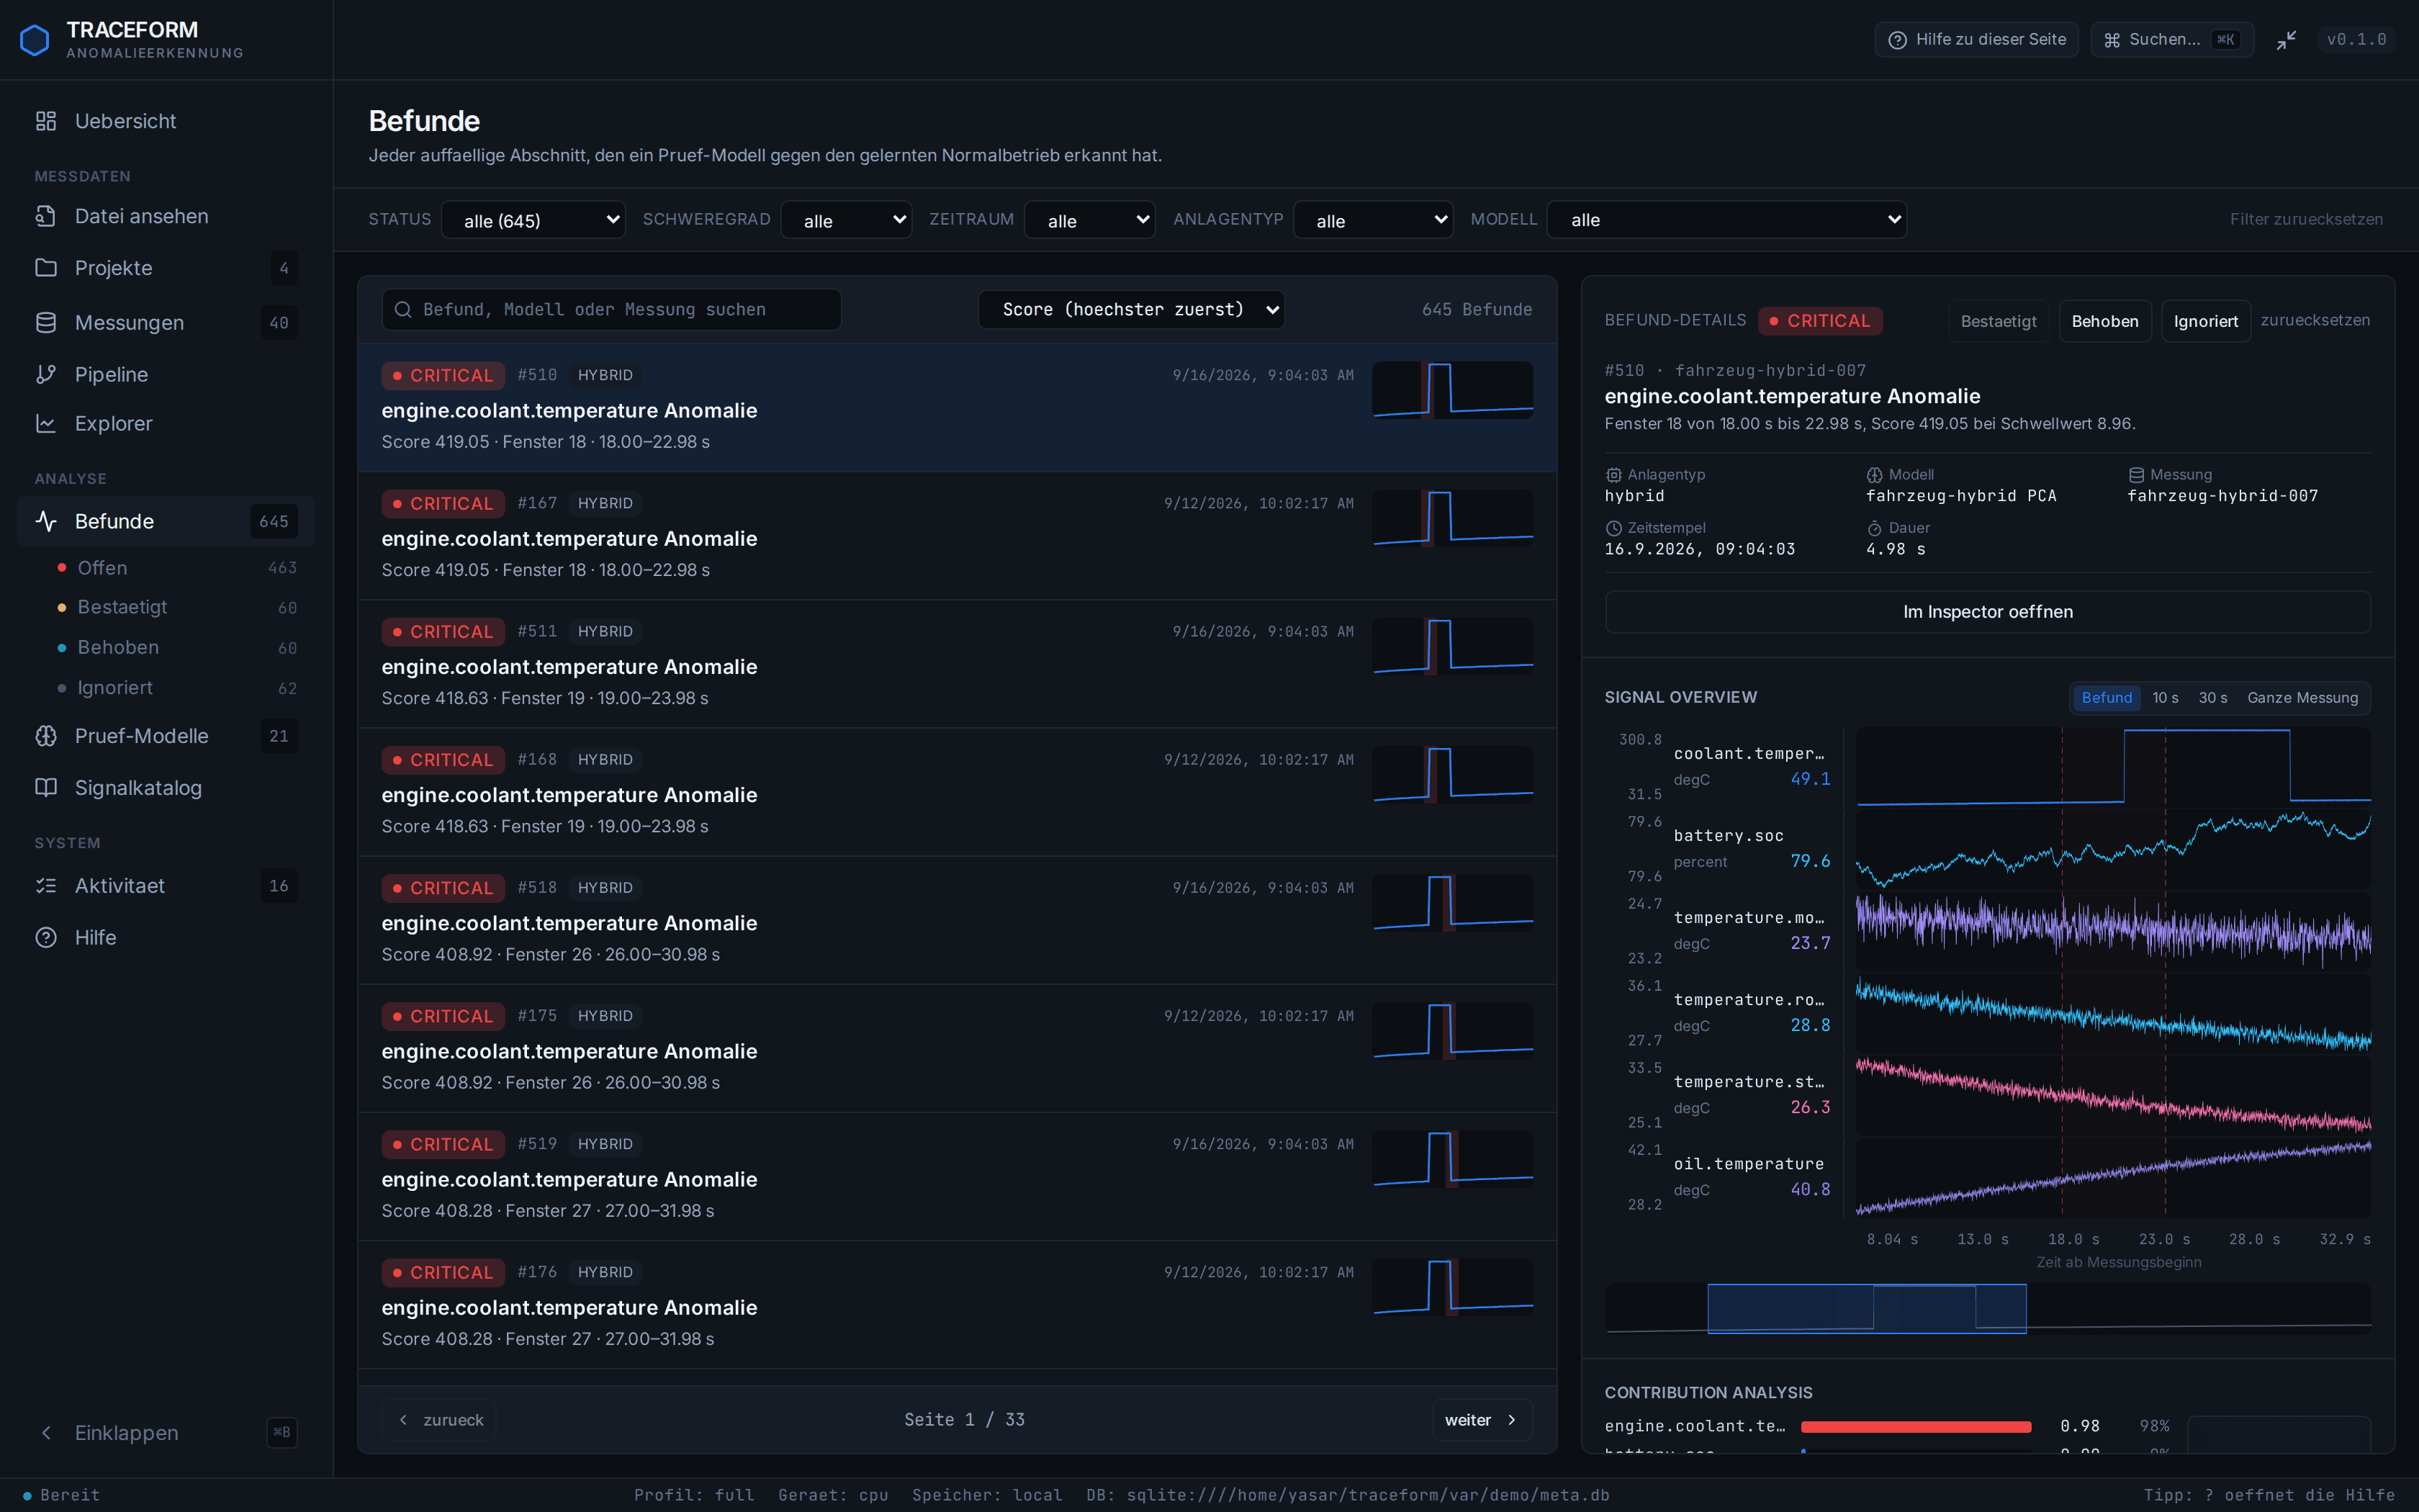Open the Schweregrad filter dropdown
The image size is (2419, 1512).
coord(846,220)
